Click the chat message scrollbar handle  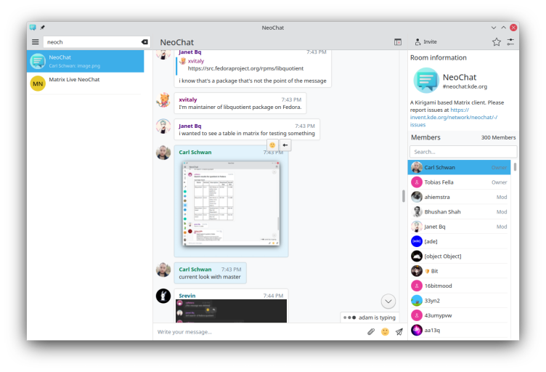[x=403, y=196]
